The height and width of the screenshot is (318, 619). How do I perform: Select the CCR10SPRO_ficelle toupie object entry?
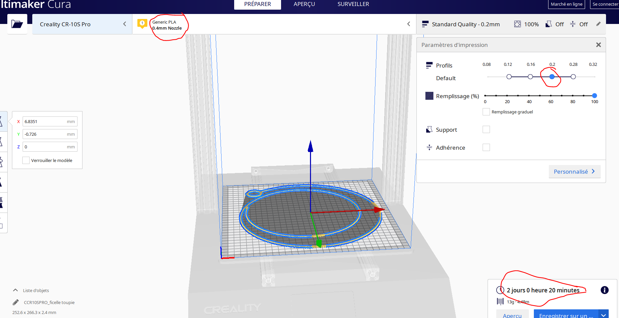49,302
